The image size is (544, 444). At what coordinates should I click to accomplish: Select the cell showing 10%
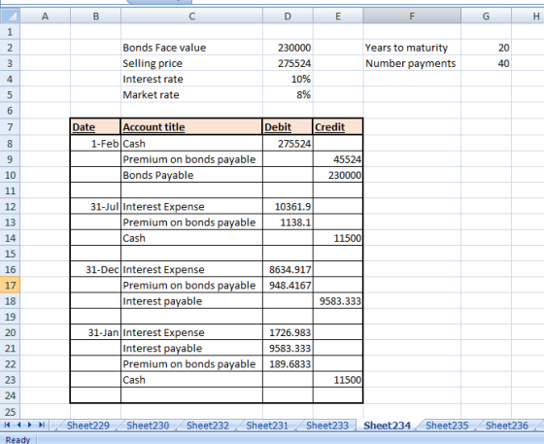(x=288, y=79)
